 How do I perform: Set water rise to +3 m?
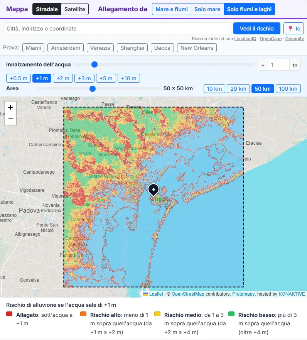click(x=84, y=78)
